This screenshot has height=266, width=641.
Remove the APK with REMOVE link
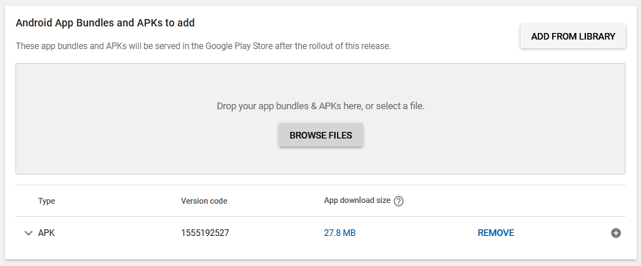[496, 233]
